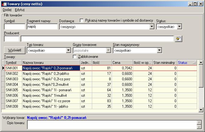Click the Fragment nazwy field containing napój

click(x=42, y=27)
